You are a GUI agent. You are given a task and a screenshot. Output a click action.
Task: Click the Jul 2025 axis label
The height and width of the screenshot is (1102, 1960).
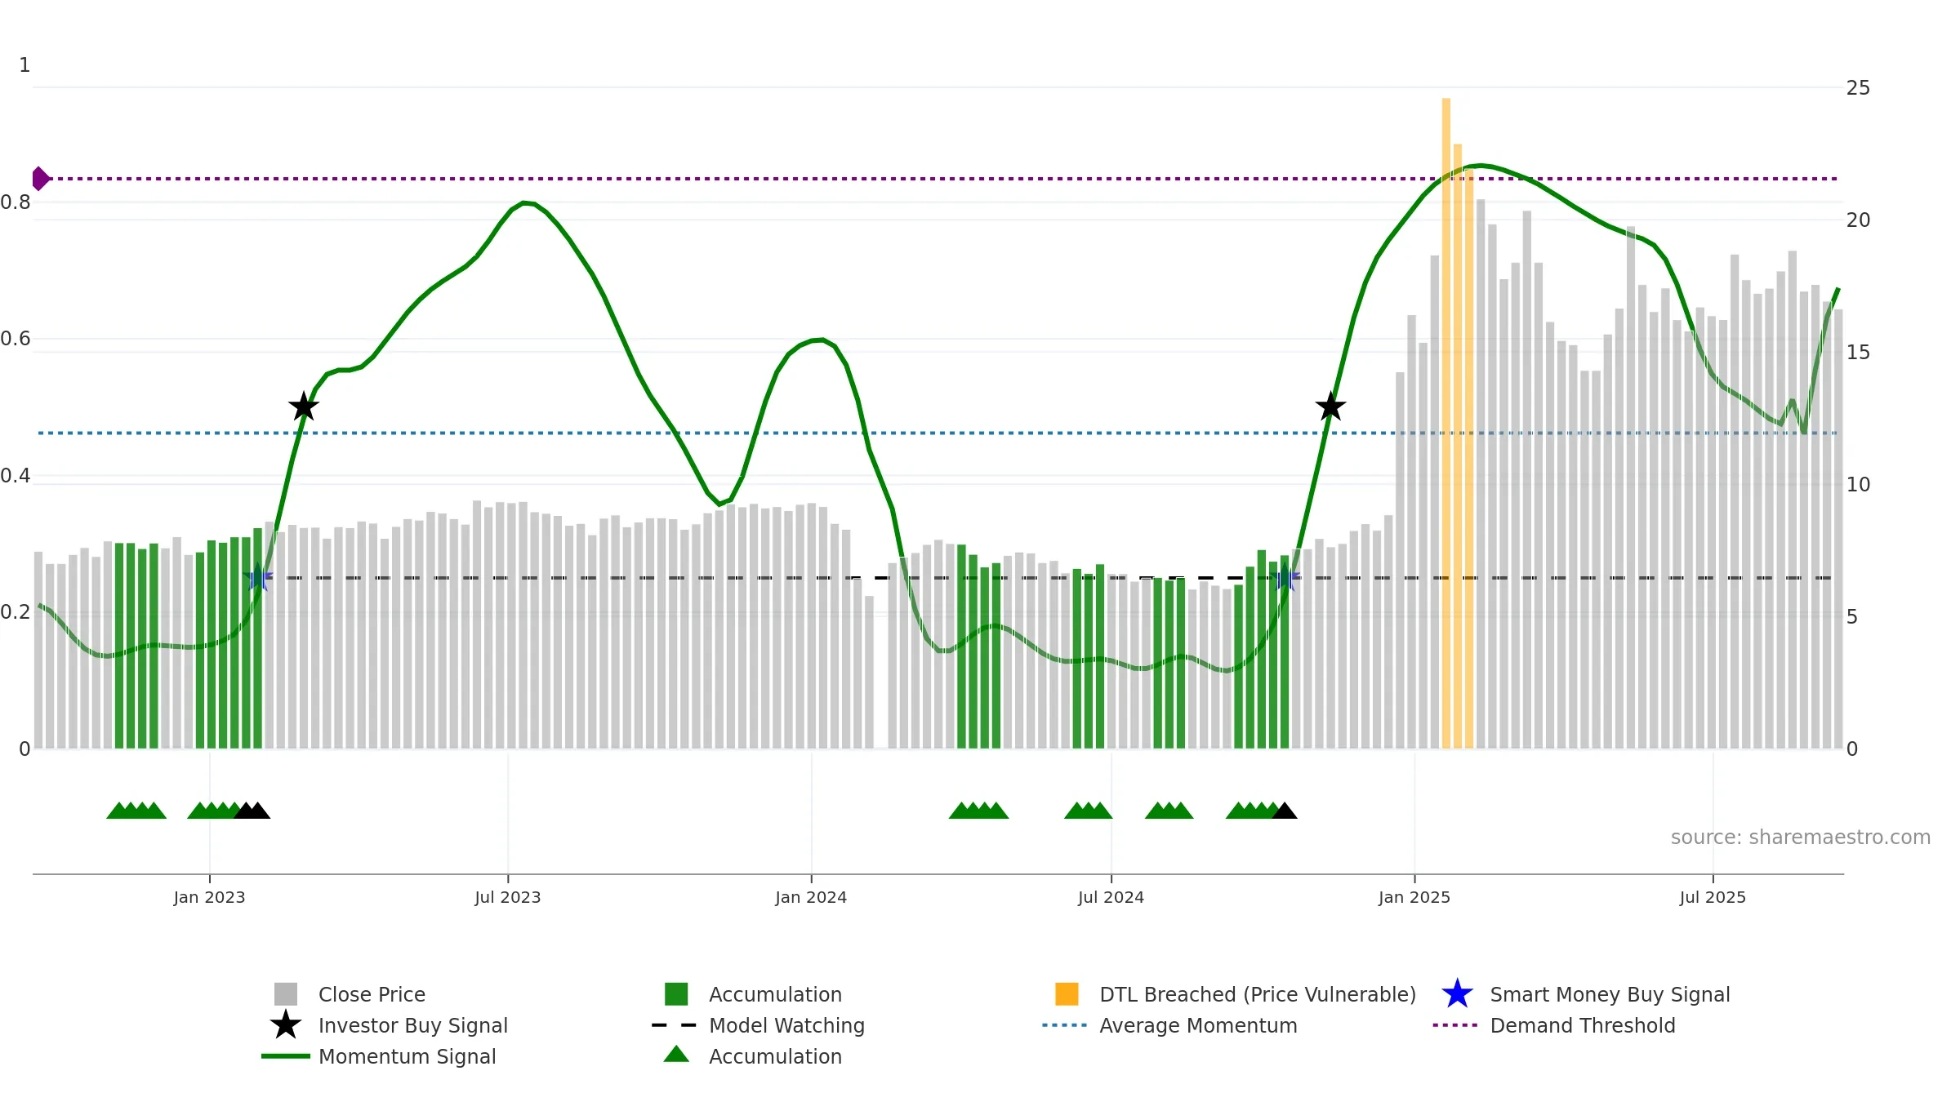(x=1713, y=897)
